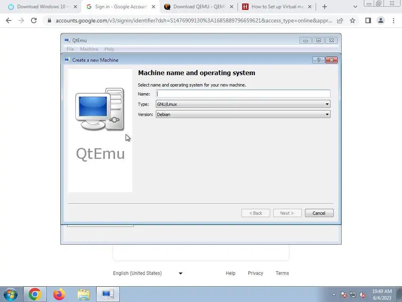The width and height of the screenshot is (402, 302).
Task: Toggle the Chrome side panel
Action: coord(368,20)
